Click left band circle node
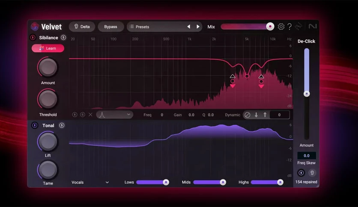Image resolution: width=358 pixels, height=207 pixels. tap(233, 81)
